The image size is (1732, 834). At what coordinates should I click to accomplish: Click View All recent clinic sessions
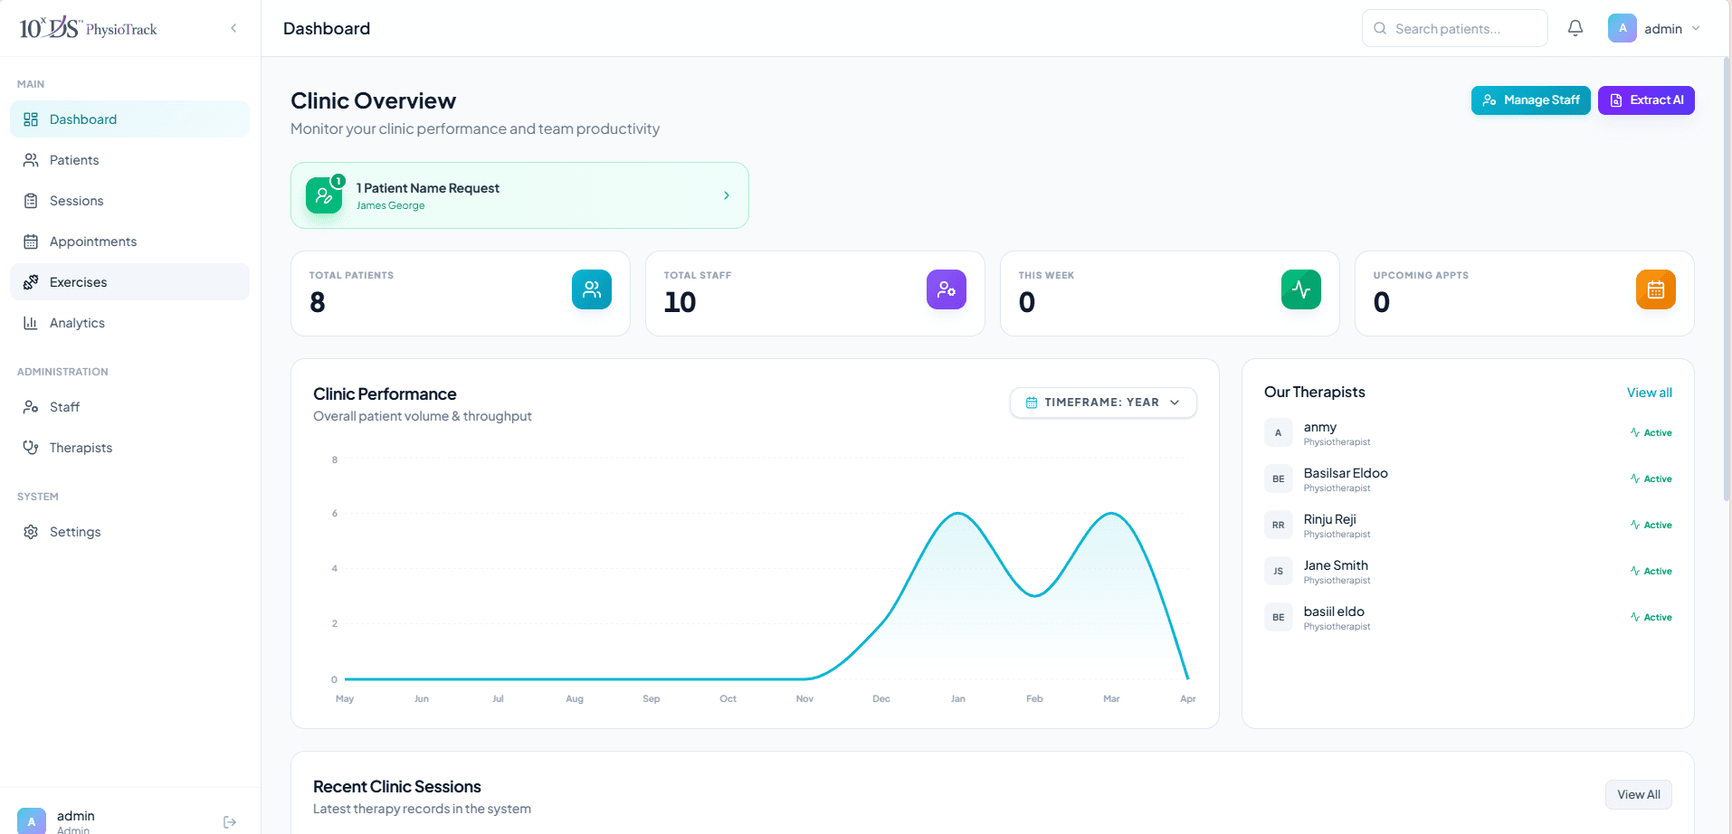1638,793
